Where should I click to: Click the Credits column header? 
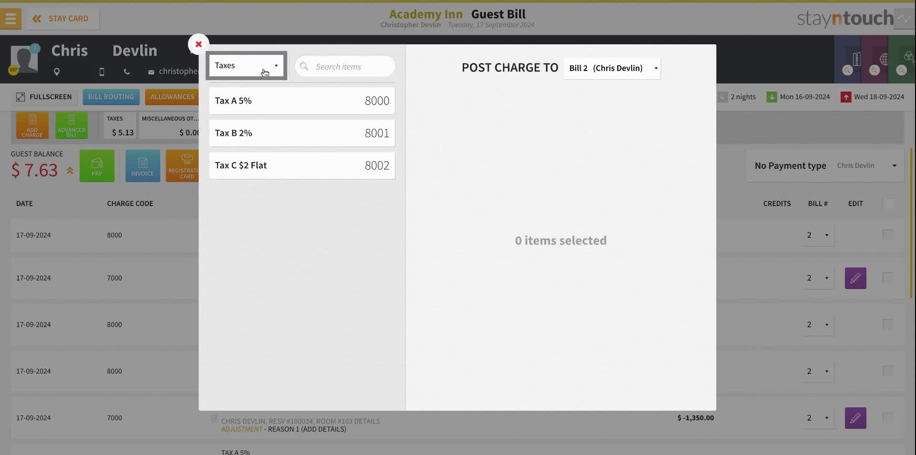777,204
